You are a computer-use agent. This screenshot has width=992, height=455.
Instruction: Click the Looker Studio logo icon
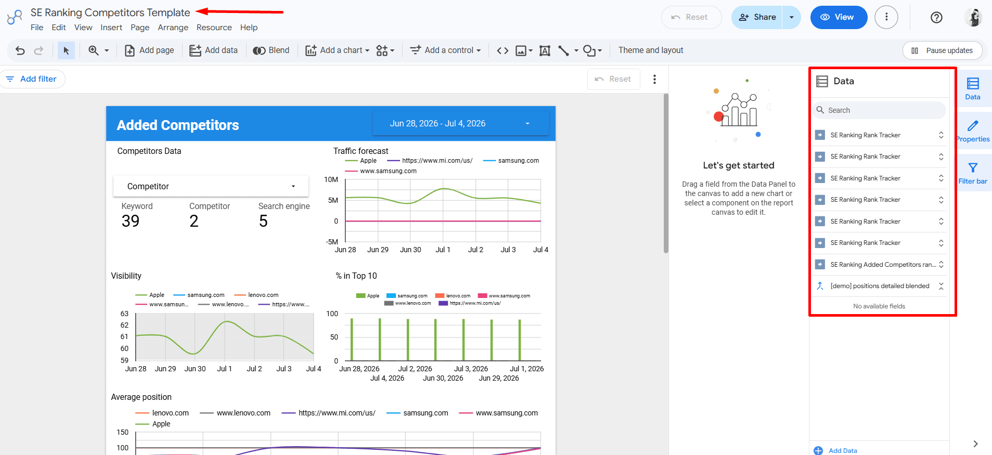[x=15, y=17]
